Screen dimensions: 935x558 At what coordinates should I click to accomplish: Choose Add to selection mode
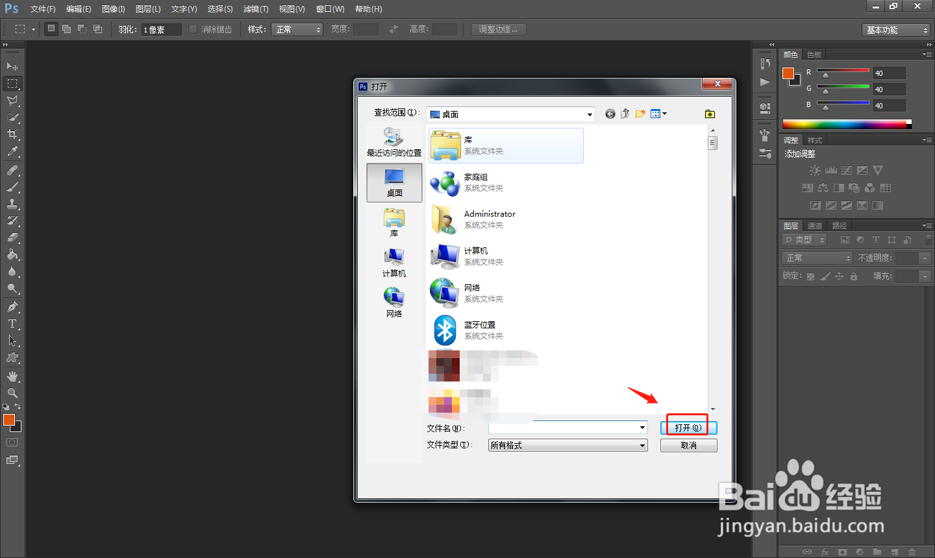(67, 29)
